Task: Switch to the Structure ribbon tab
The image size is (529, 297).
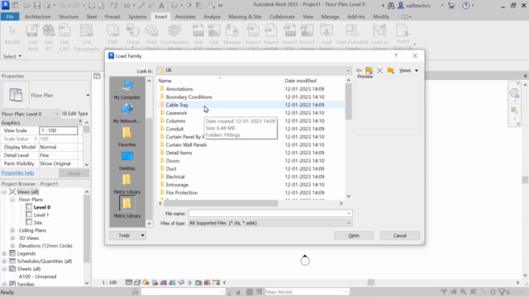Action: pyautogui.click(x=69, y=16)
